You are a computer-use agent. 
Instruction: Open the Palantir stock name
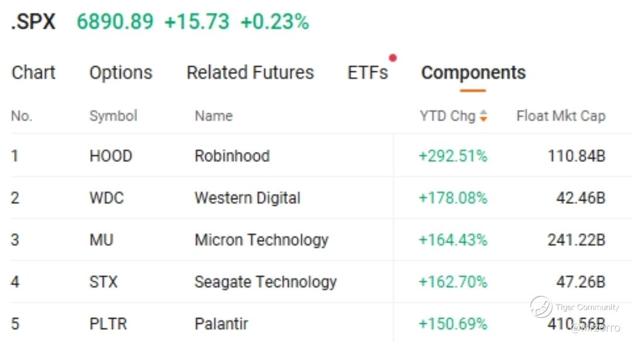pyautogui.click(x=221, y=323)
